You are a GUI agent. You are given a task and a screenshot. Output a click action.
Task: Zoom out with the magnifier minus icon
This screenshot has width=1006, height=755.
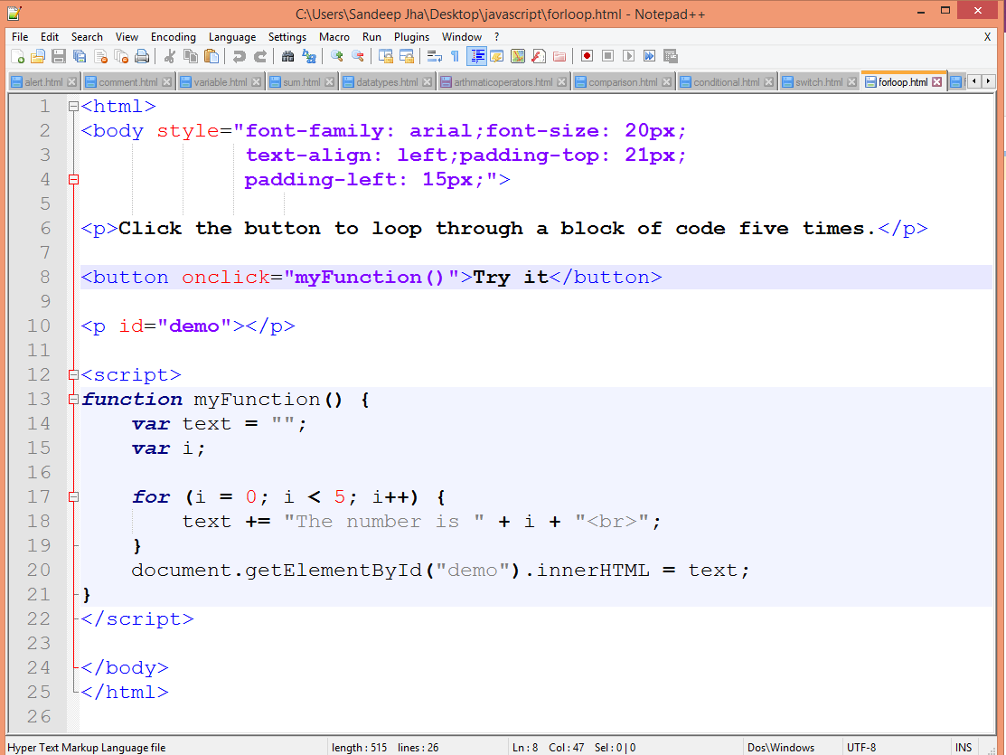pyautogui.click(x=357, y=56)
